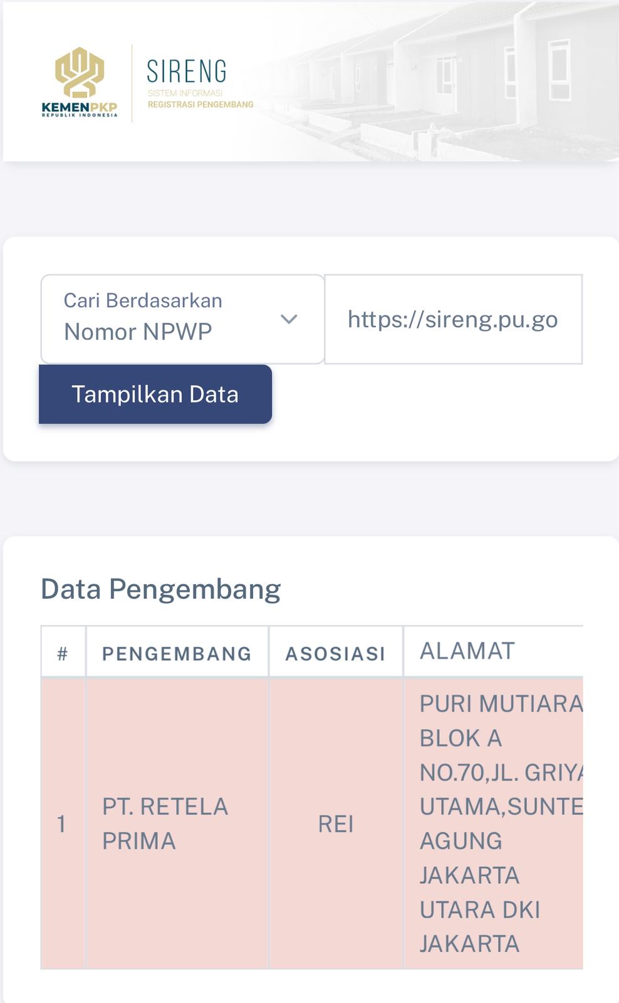The width and height of the screenshot is (619, 1003).
Task: Sort by the ASOSIASI column header
Action: click(335, 653)
